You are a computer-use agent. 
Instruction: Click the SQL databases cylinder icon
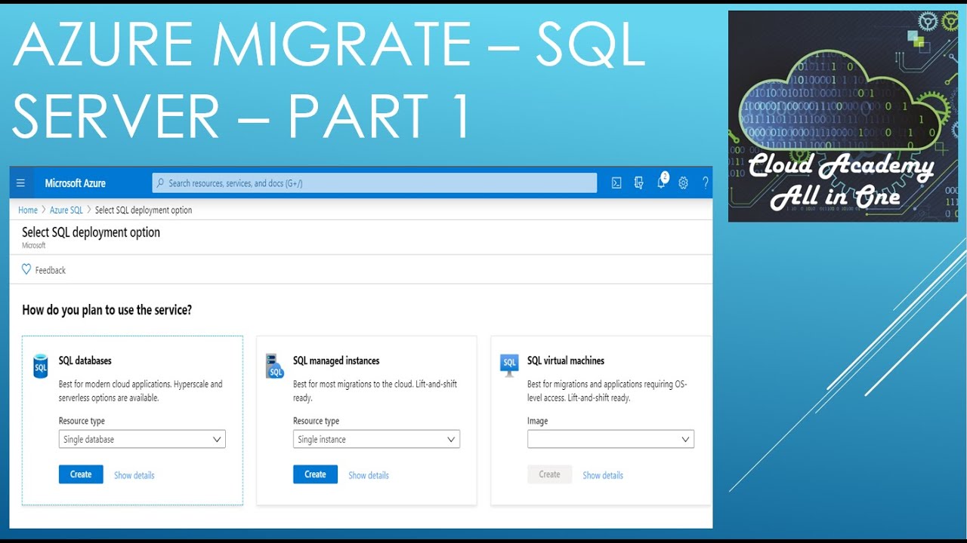pos(41,367)
